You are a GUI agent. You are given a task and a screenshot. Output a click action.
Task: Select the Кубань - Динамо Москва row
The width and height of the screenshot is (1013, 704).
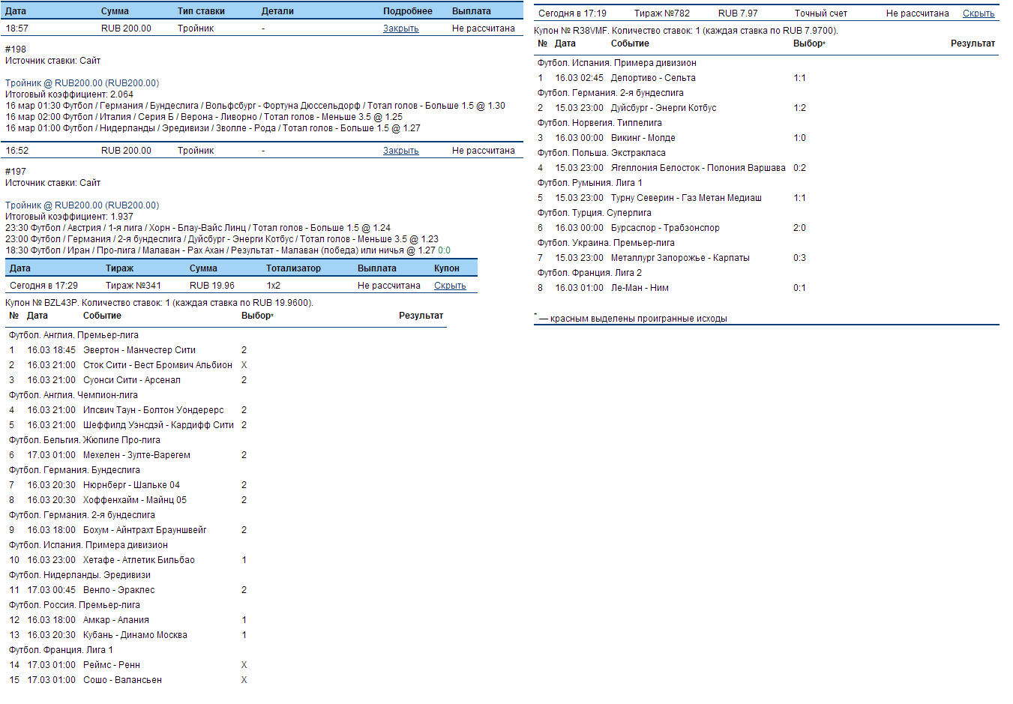[x=226, y=635]
